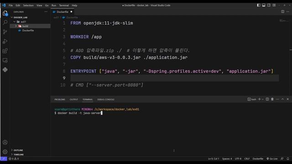Open the Extensions view
Screen dimensions: 292x164
[x=5, y=51]
